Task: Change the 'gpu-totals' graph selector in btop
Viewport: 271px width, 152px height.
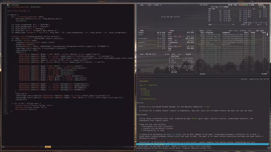Action: point(175,17)
